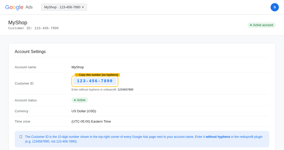Image resolution: width=284 pixels, height=150 pixels.
Task: Click the Active account status badge
Action: click(262, 25)
